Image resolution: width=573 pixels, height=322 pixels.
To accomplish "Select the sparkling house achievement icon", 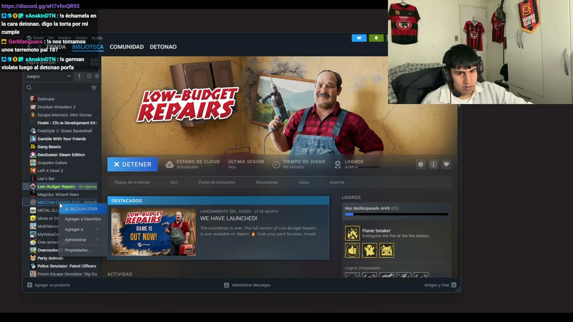I will click(387, 250).
